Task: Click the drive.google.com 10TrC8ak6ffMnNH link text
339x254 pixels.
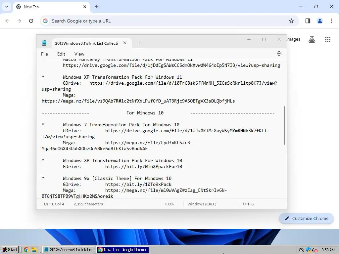Action: [x=183, y=83]
